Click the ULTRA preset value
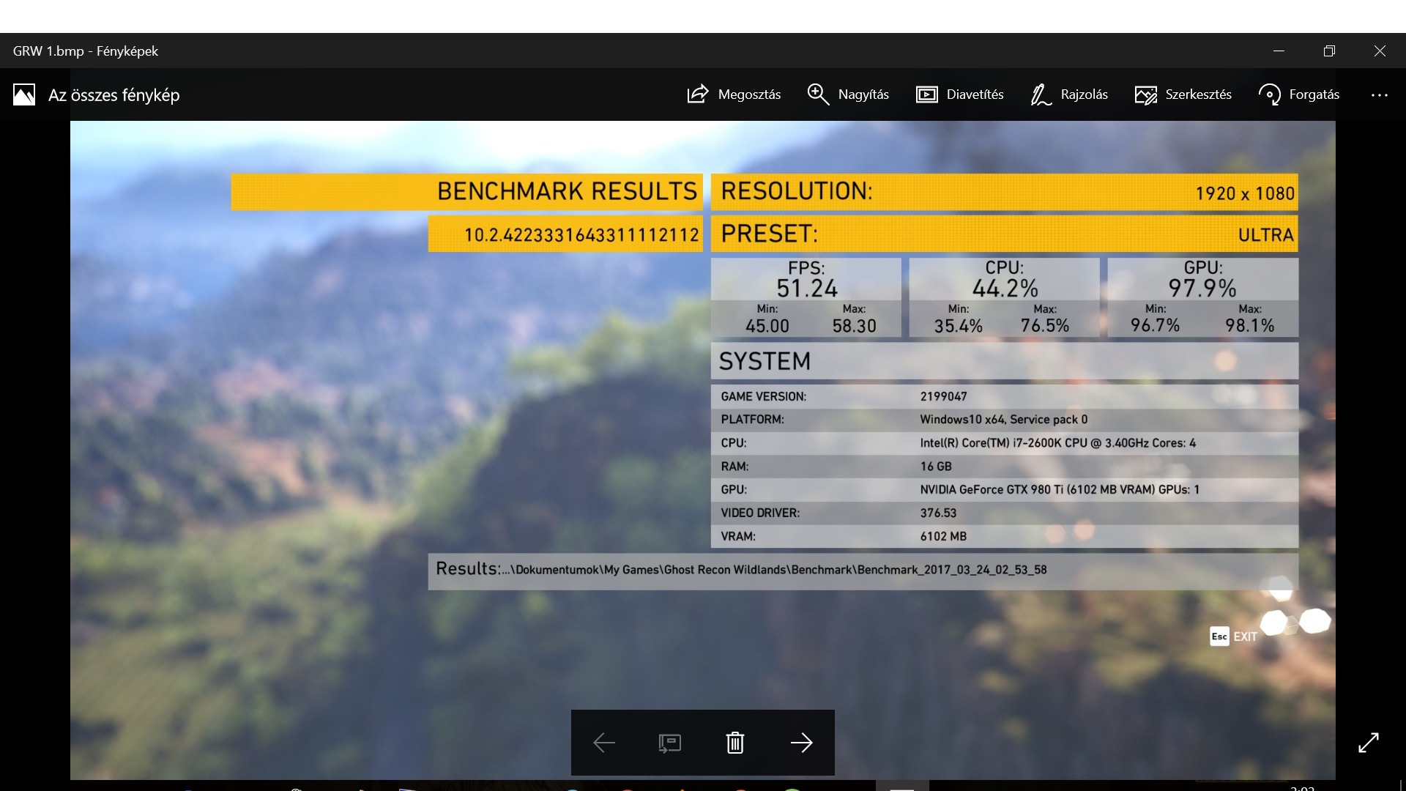 pos(1266,235)
